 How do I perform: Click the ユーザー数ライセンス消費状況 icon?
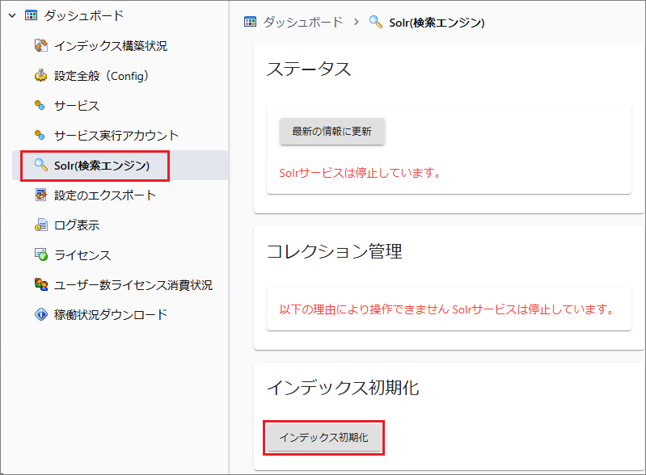point(41,285)
